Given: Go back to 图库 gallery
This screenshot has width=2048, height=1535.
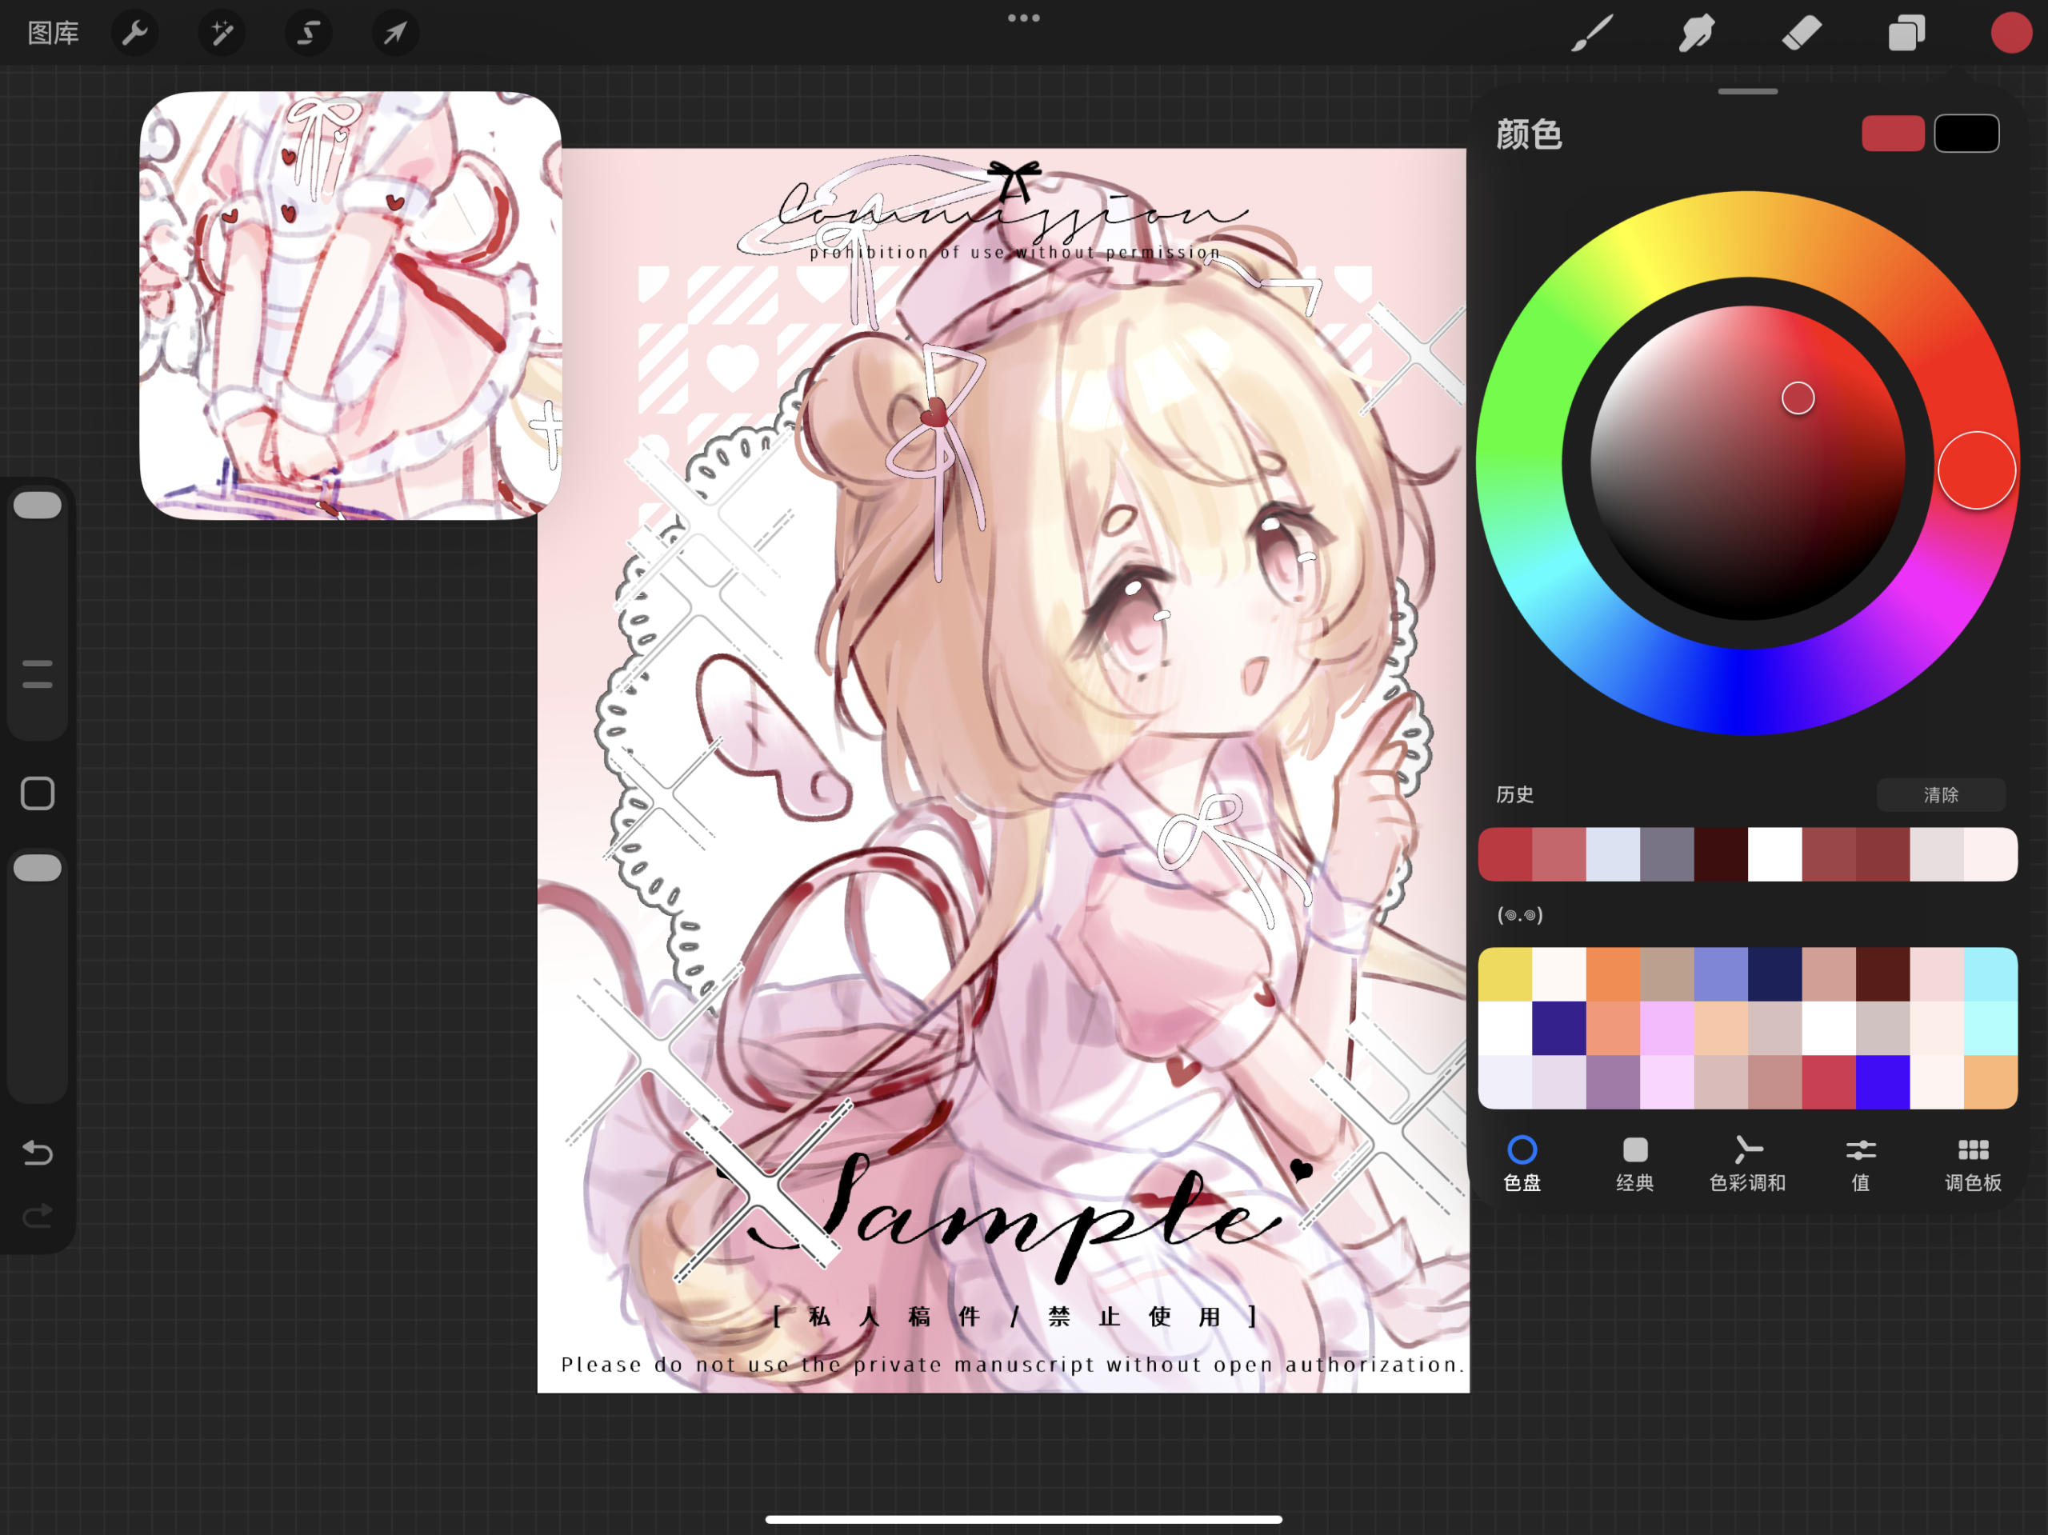Looking at the screenshot, I should coord(53,34).
